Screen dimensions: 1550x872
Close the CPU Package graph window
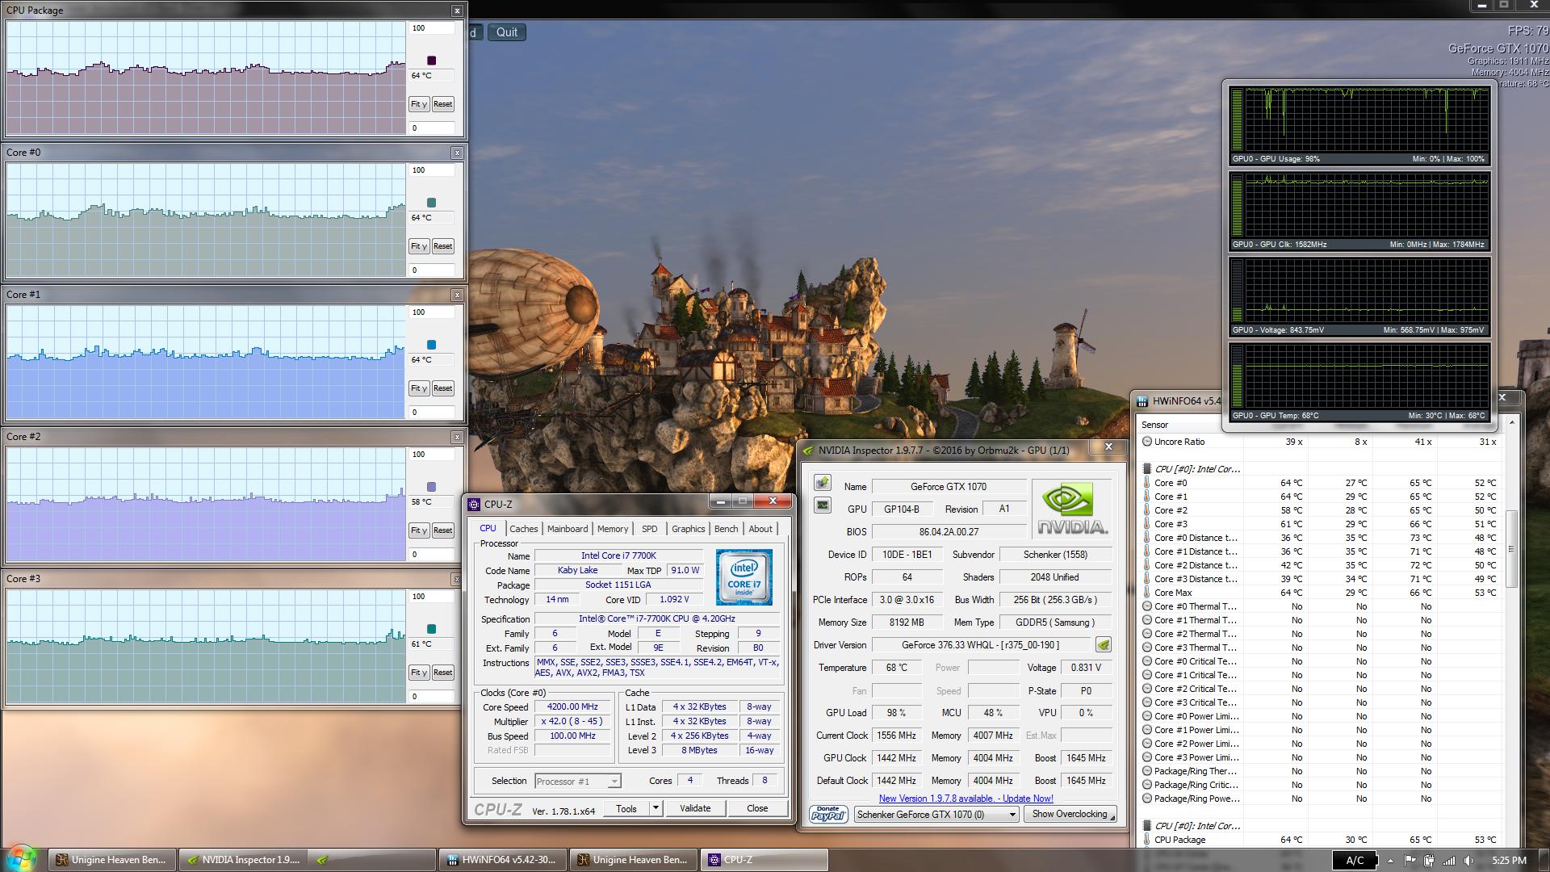tap(457, 10)
